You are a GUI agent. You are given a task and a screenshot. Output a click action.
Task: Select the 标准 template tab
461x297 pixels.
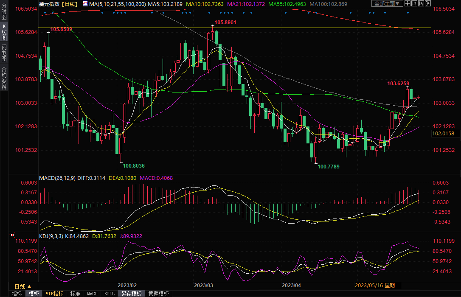click(x=75, y=294)
